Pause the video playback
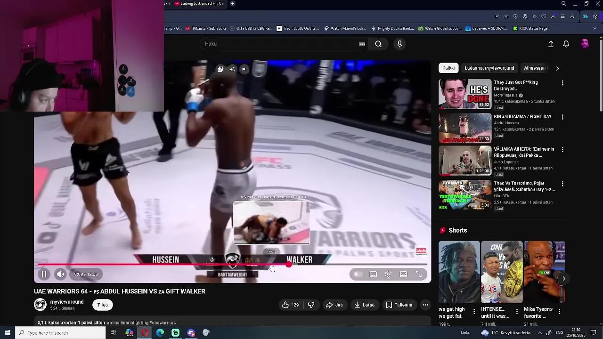Image resolution: width=603 pixels, height=339 pixels. point(44,274)
